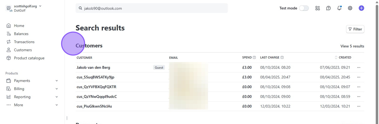Click the info icon beside SPEND
Screen dimensions: 379x124
[x=254, y=57]
